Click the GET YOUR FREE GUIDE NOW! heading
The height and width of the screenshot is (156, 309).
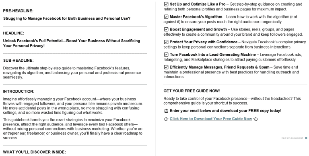(x=192, y=91)
